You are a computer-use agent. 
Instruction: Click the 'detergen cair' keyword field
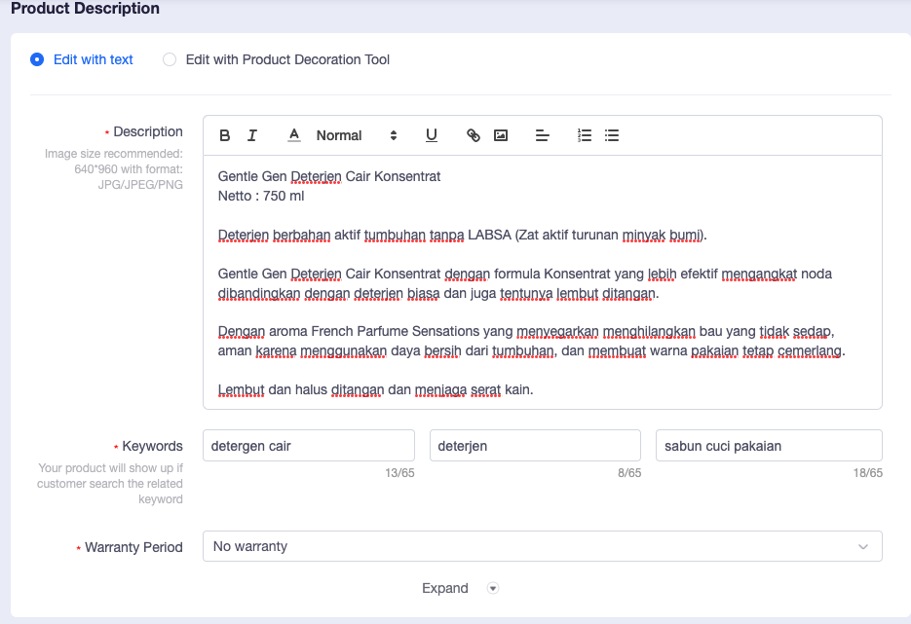[x=309, y=446]
